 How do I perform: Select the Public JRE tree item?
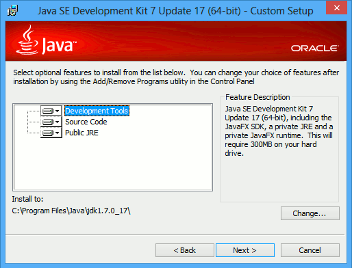81,133
